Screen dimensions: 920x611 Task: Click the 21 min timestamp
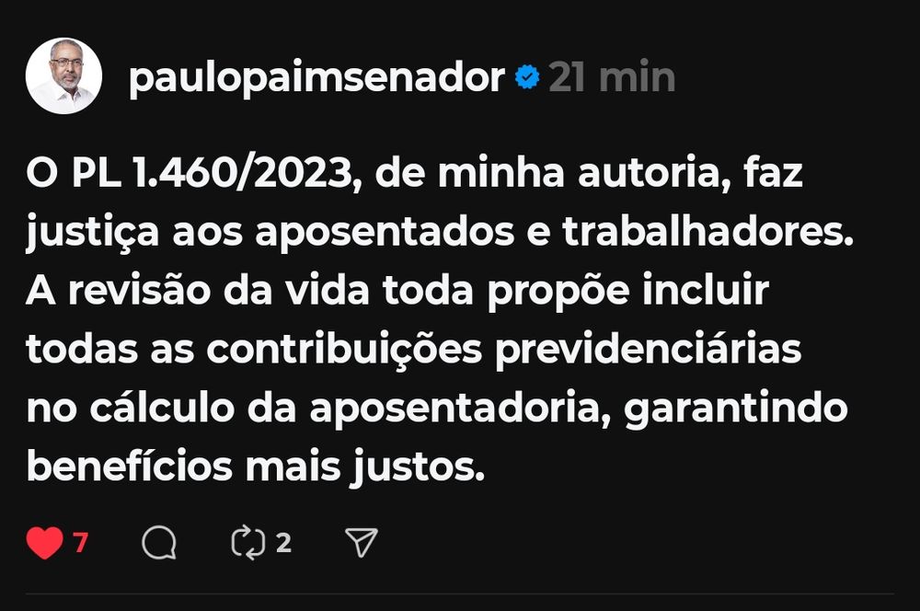(612, 77)
